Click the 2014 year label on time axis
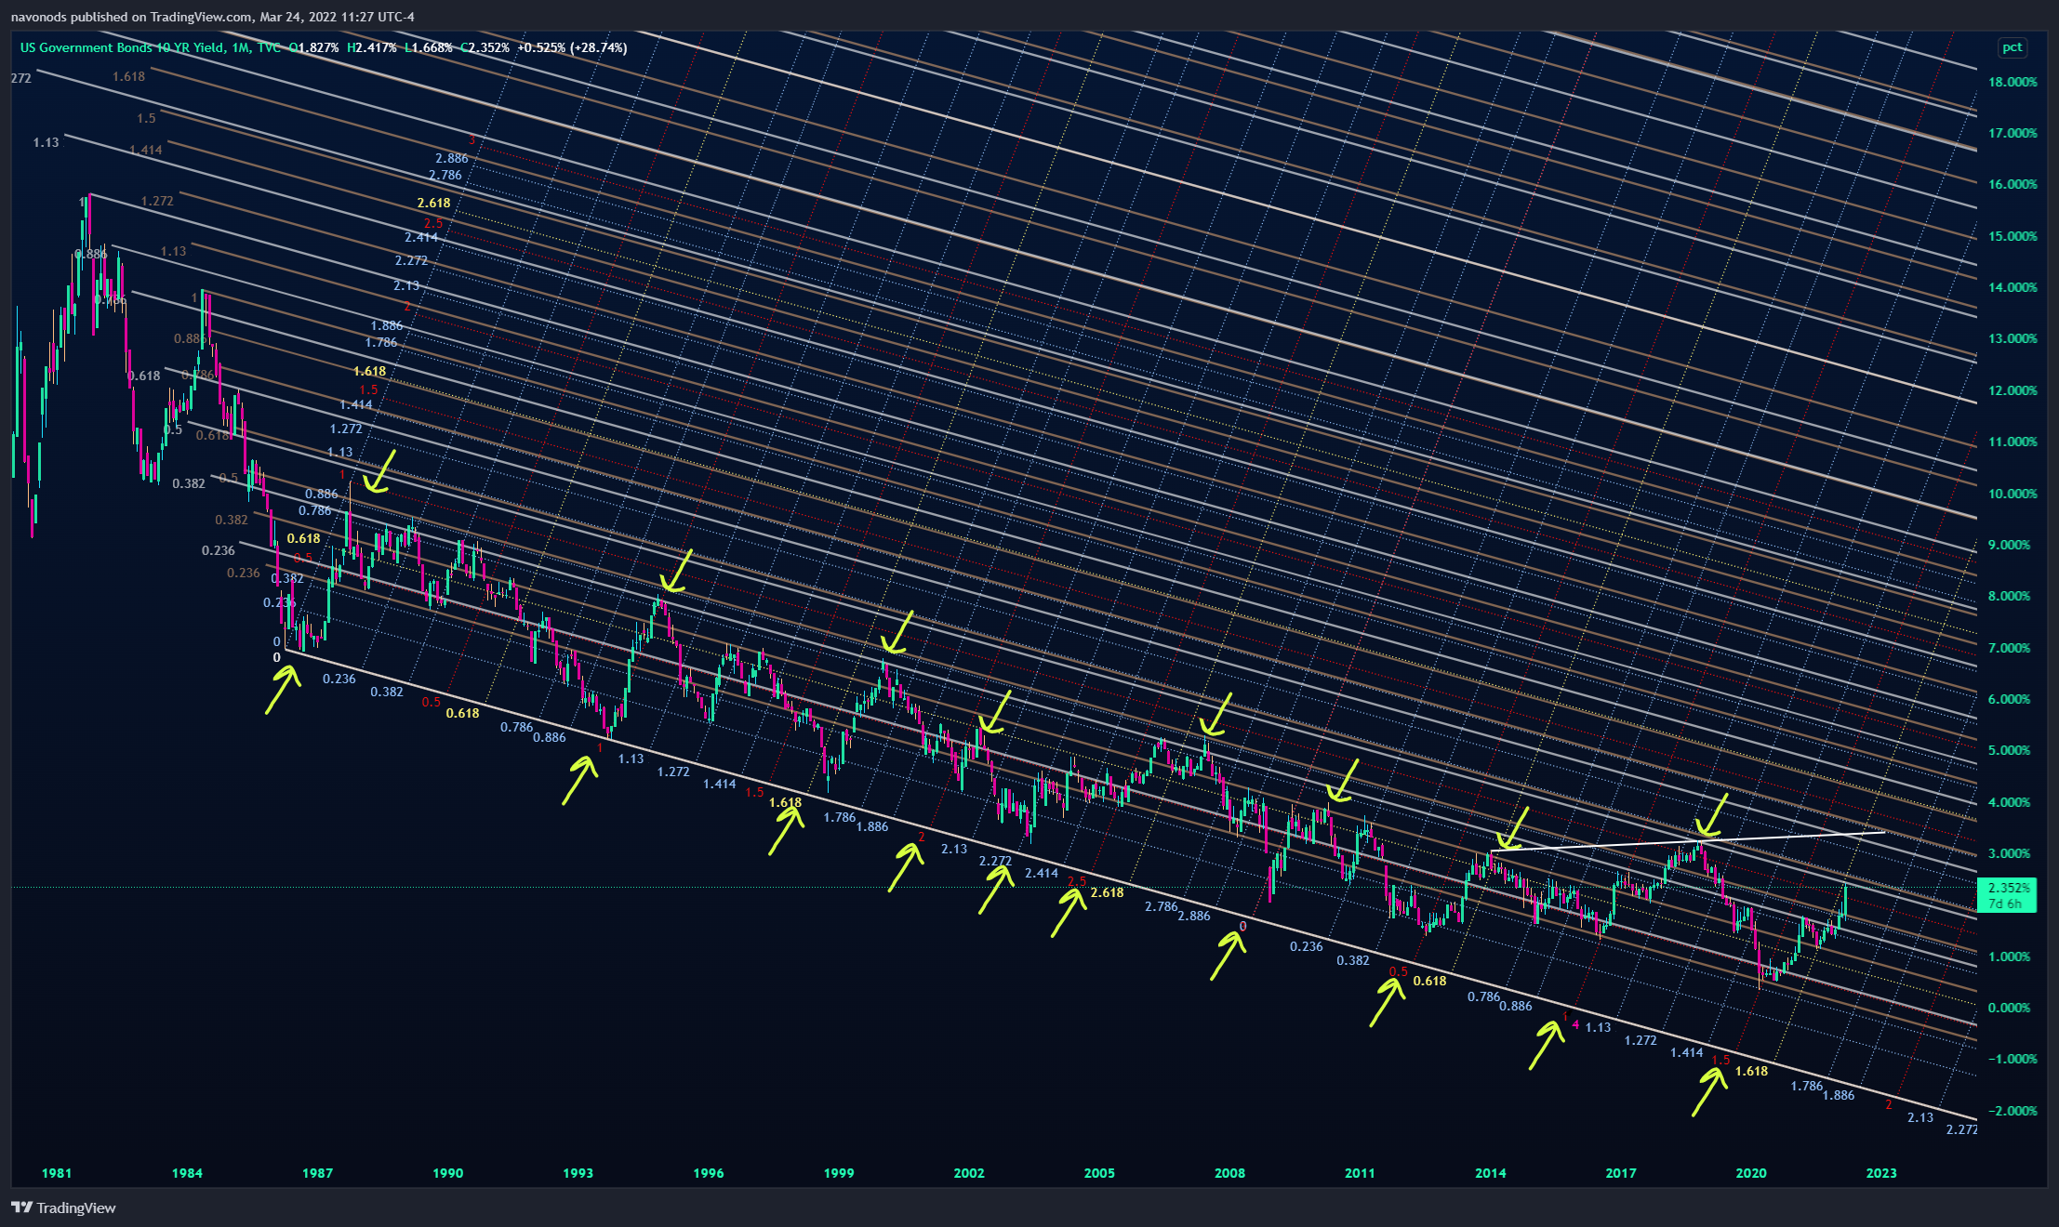This screenshot has height=1227, width=2059. [1491, 1173]
